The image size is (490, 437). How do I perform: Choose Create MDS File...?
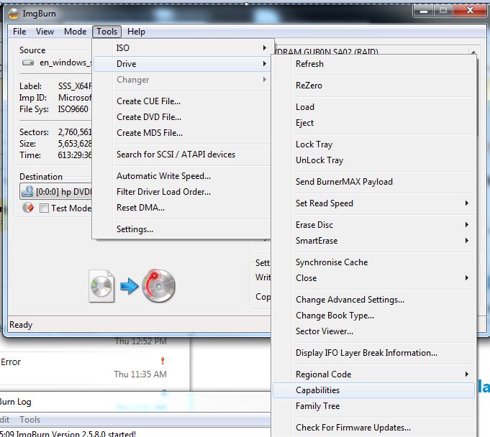(182, 133)
